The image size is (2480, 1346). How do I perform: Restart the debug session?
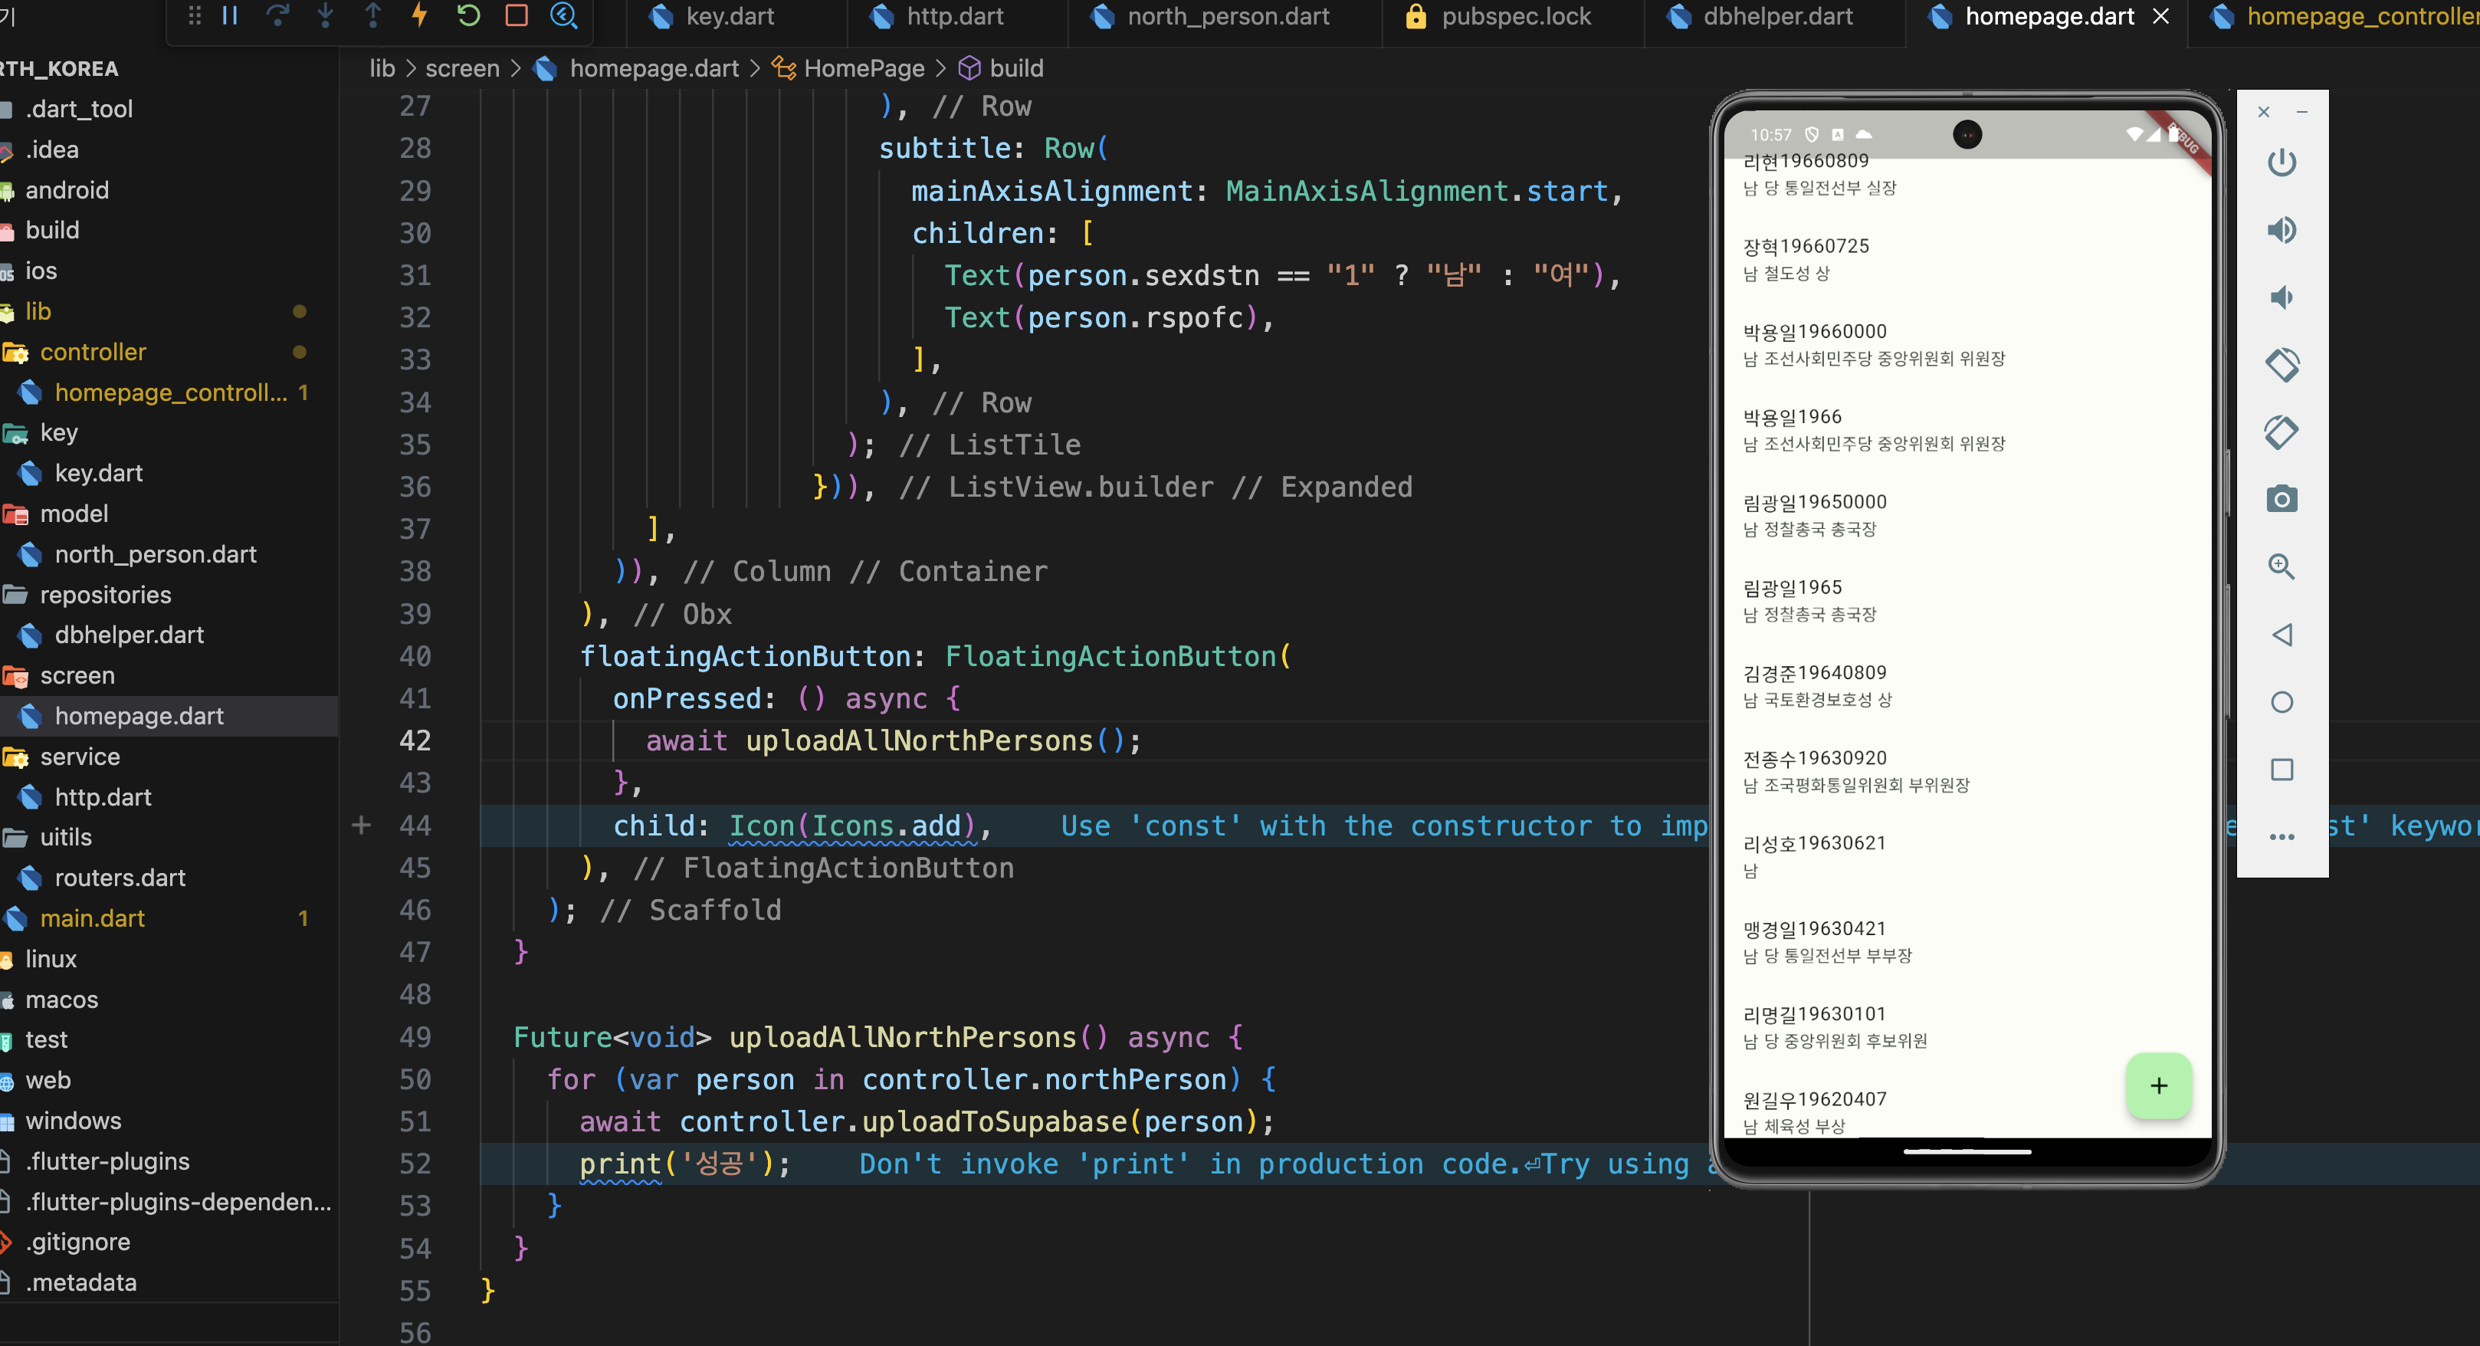click(469, 15)
